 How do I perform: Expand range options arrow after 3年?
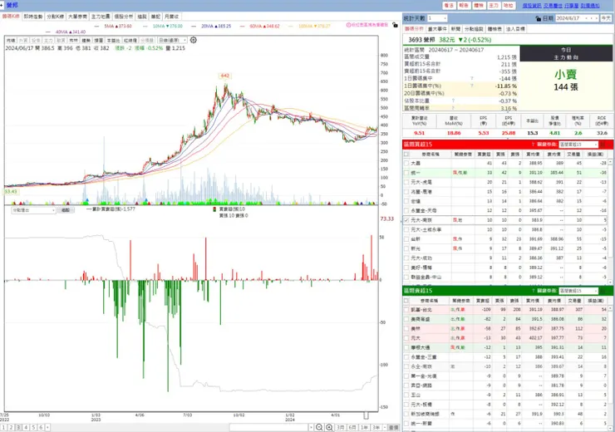[385, 427]
